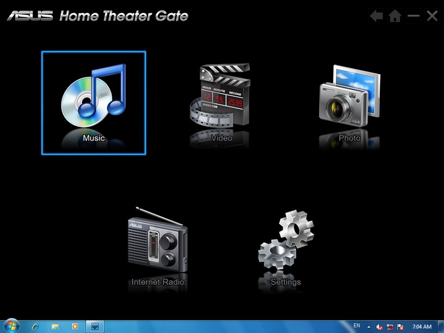Show hidden tray icons arrow
The height and width of the screenshot is (333, 444).
369,327
